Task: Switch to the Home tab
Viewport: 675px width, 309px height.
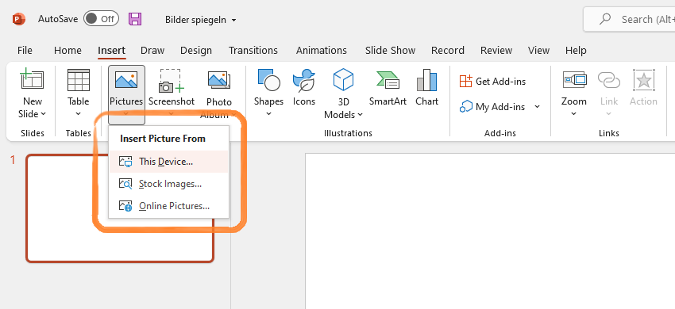Action: tap(67, 50)
